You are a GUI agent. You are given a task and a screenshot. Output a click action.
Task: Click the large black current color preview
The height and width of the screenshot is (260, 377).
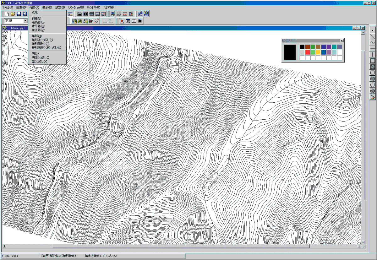coord(290,52)
